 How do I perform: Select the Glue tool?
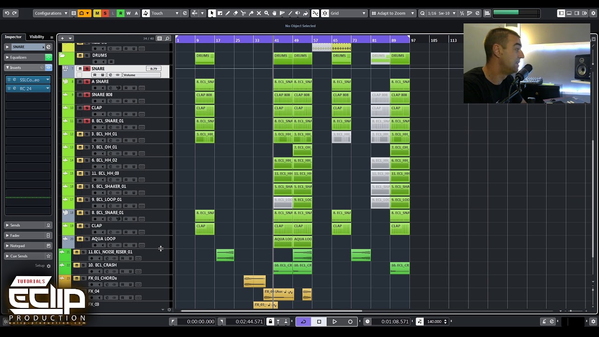point(251,13)
